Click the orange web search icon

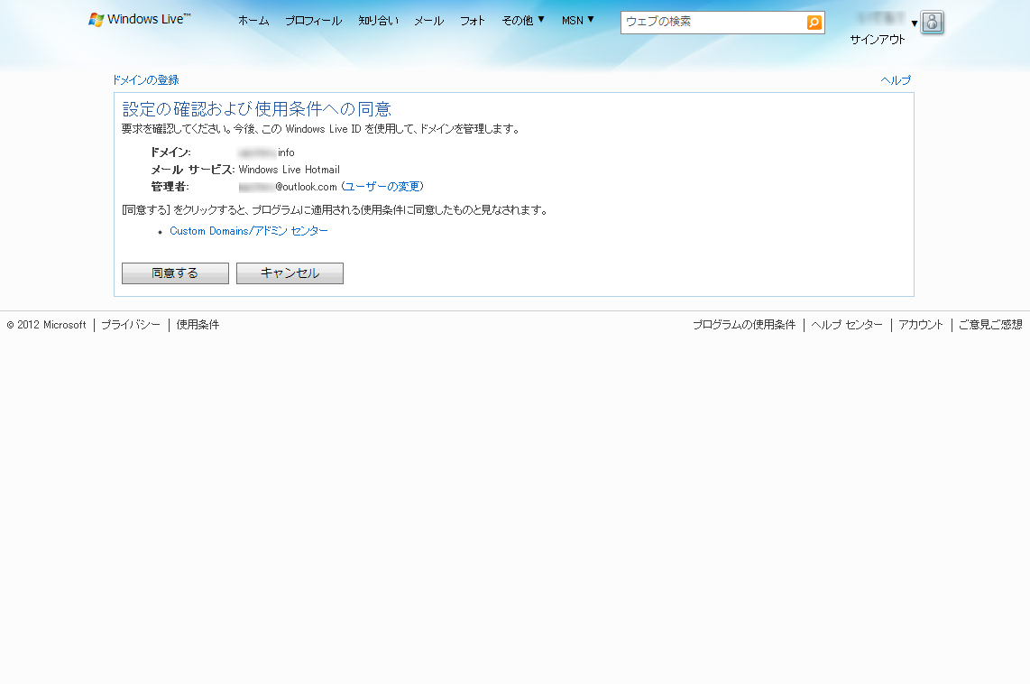pyautogui.click(x=814, y=23)
